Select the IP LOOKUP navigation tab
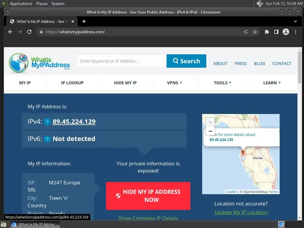 72,83
